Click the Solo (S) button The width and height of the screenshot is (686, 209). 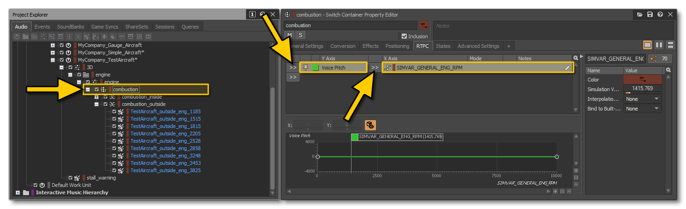(x=300, y=35)
